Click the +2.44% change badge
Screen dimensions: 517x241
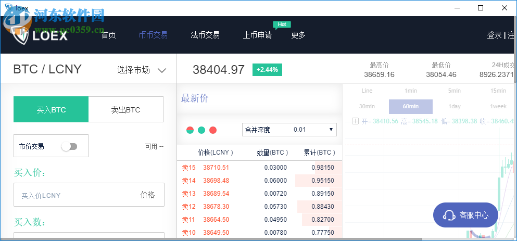click(268, 70)
